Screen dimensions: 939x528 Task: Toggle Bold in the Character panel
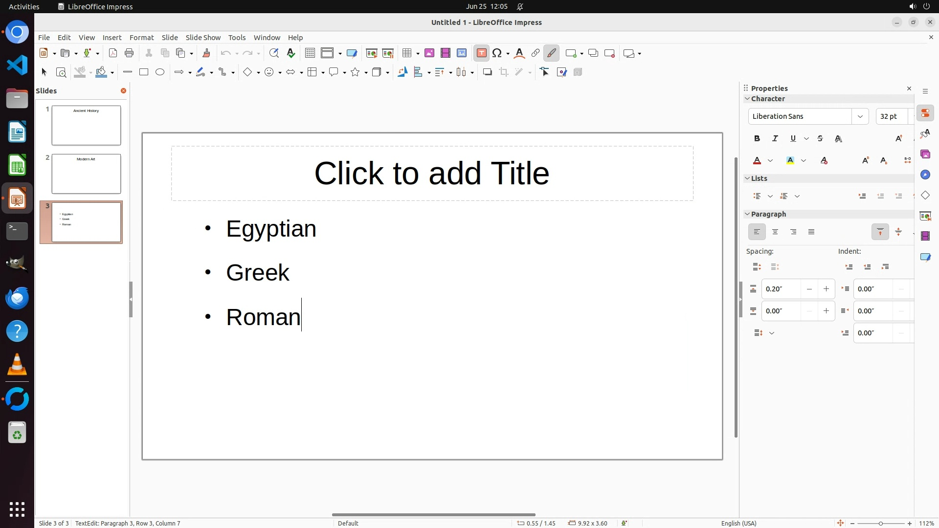click(x=757, y=139)
